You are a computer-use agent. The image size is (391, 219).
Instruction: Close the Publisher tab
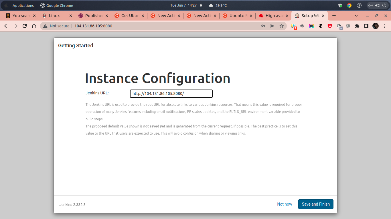click(x=107, y=16)
